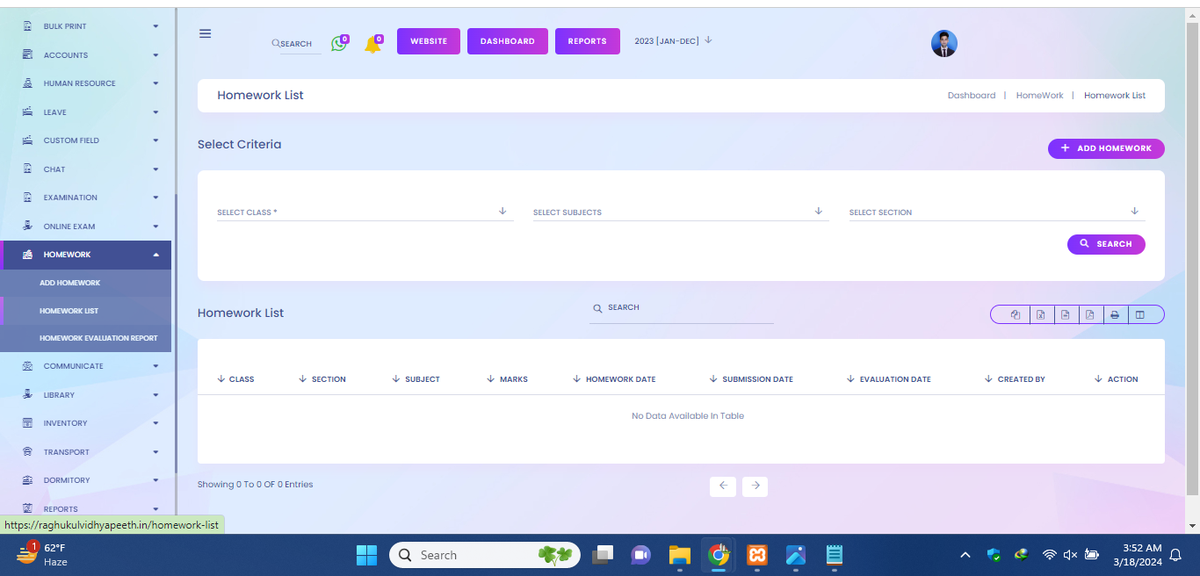
Task: Click the Dashboard breadcrumb link
Action: (971, 96)
